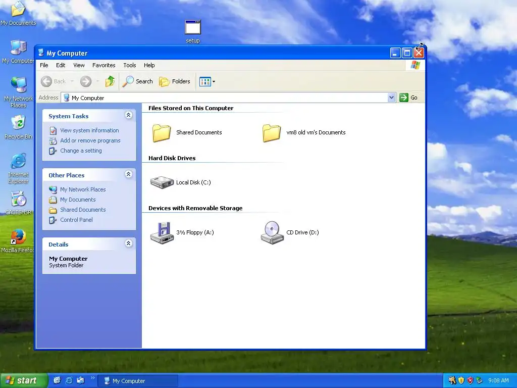Screen dimensions: 517x388
Task: Click the yellow security shield tray icon
Action: coord(461,380)
